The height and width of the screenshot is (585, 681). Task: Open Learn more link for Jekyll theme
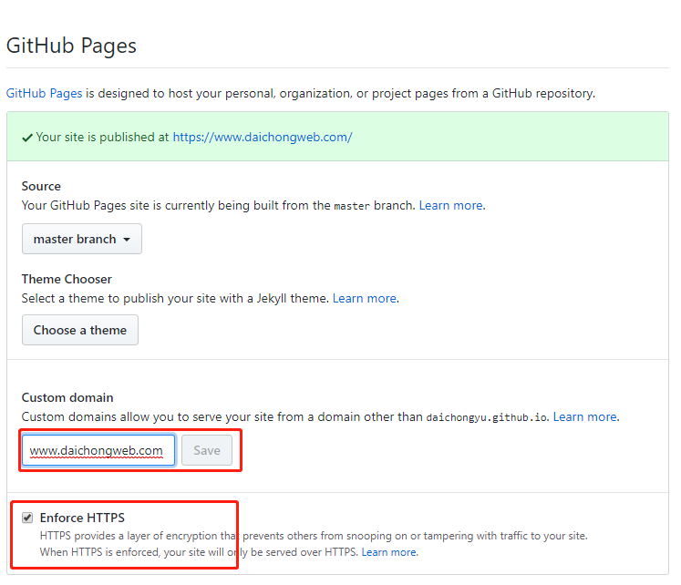pos(365,299)
